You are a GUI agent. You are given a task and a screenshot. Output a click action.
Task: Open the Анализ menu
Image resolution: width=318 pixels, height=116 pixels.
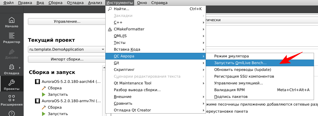click(x=95, y=3)
